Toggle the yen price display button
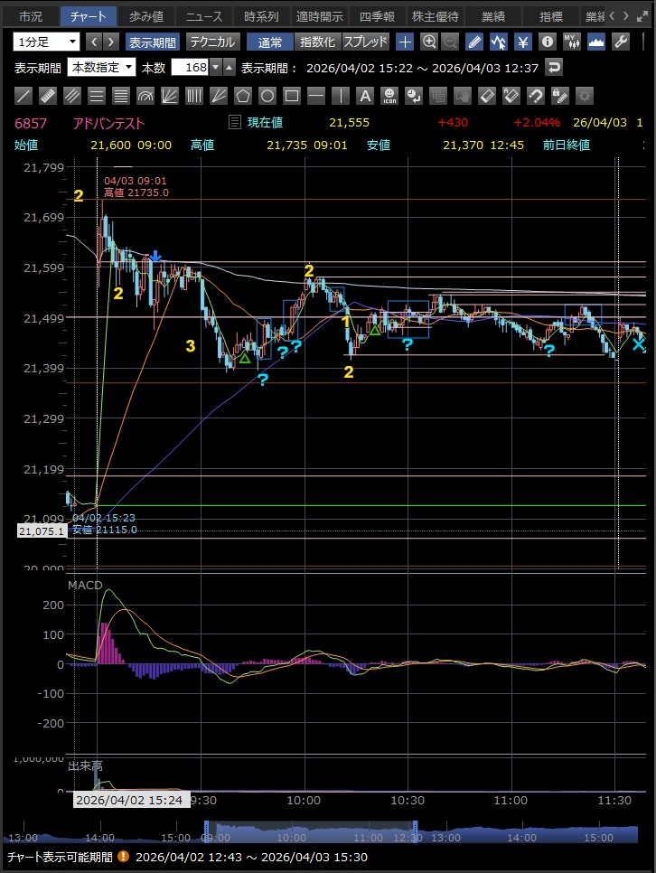The width and height of the screenshot is (656, 873). pyautogui.click(x=523, y=42)
